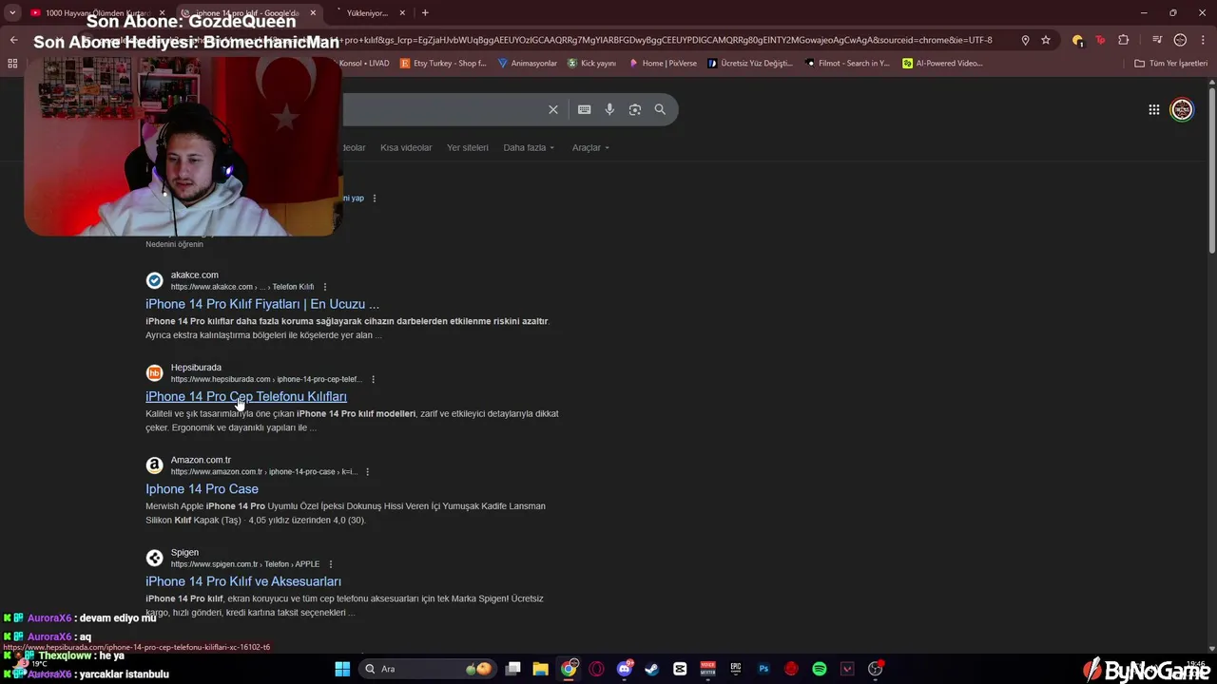
Task: Open the Google account avatar
Action: 1182,110
